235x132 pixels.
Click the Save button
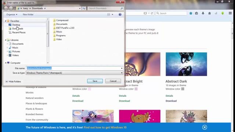point(95,81)
